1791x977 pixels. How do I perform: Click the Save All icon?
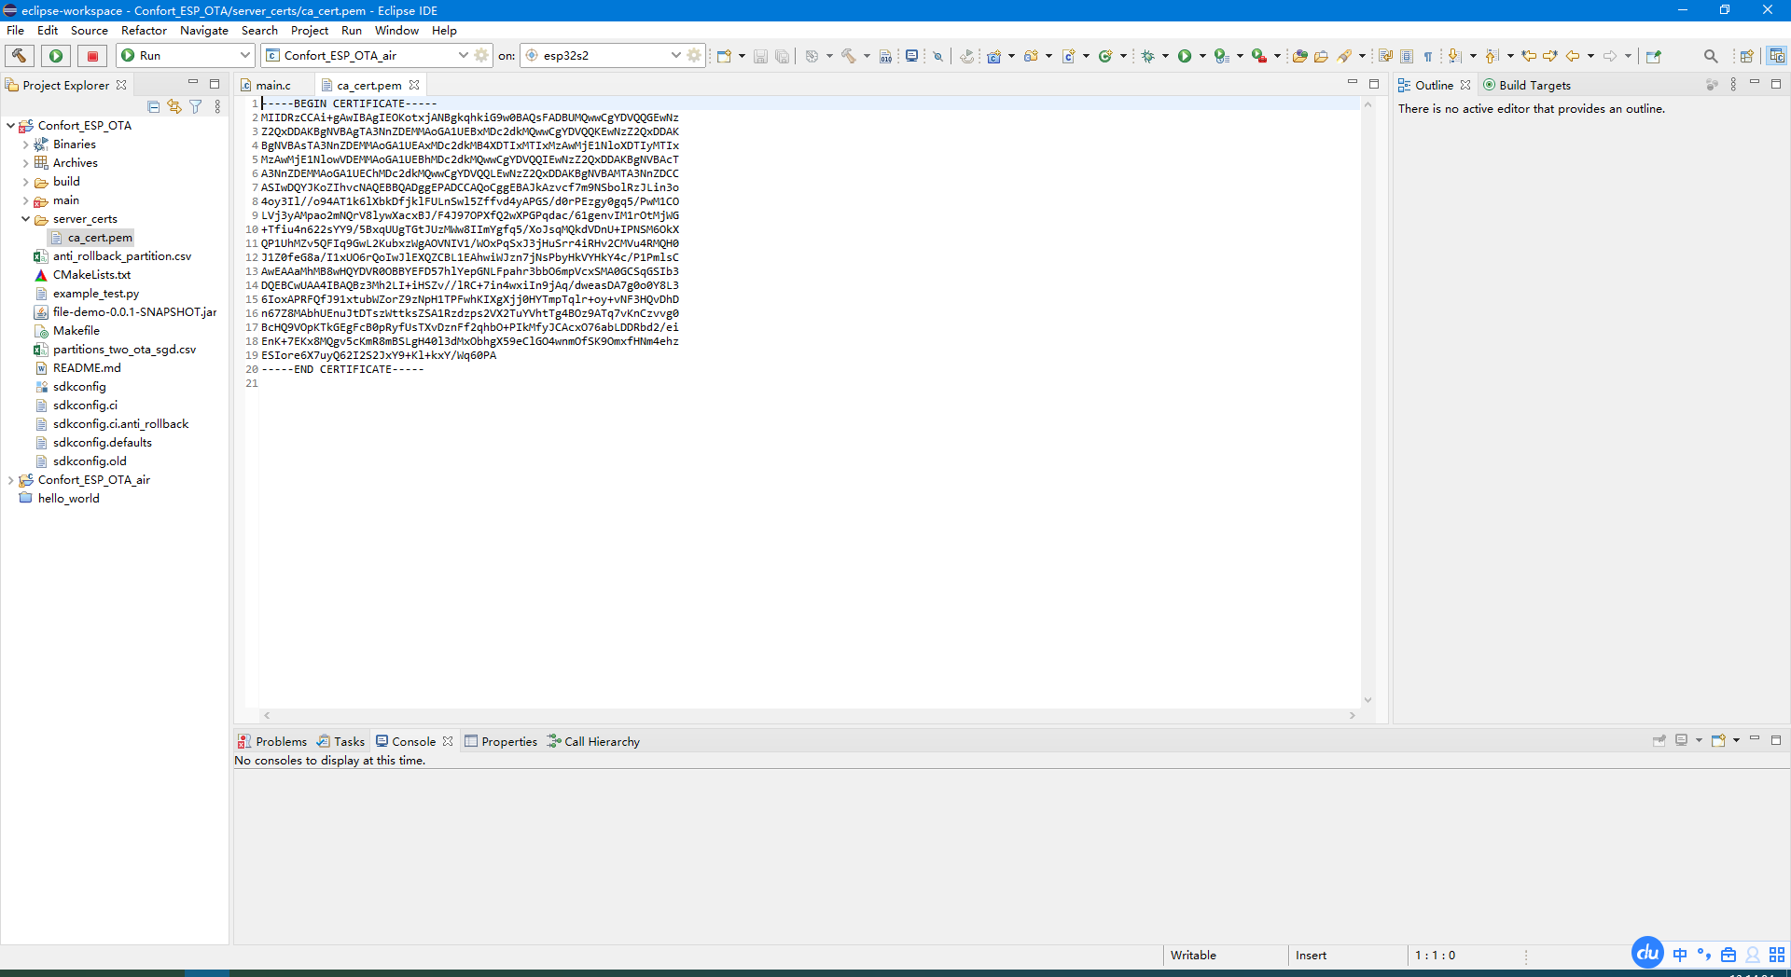tap(783, 56)
